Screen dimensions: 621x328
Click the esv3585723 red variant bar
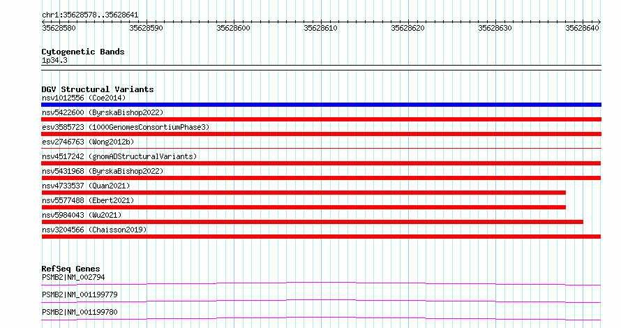pos(321,134)
